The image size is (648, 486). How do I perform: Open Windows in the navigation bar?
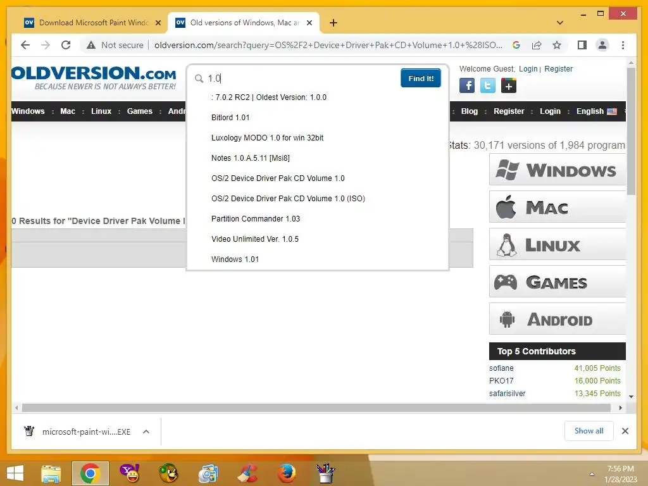tap(28, 111)
